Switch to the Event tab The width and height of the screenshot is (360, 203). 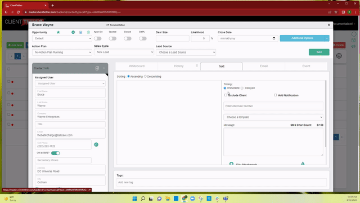pyautogui.click(x=306, y=66)
